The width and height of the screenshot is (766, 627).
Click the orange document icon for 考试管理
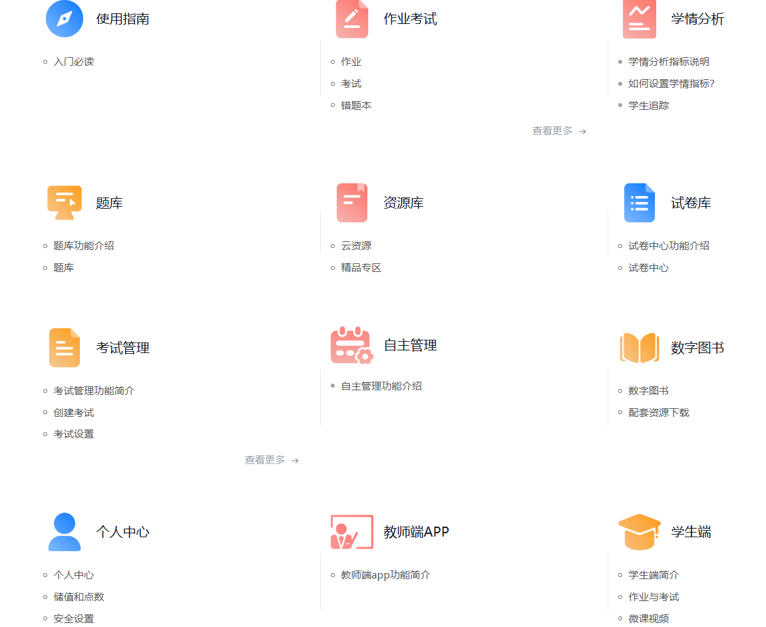(x=65, y=348)
